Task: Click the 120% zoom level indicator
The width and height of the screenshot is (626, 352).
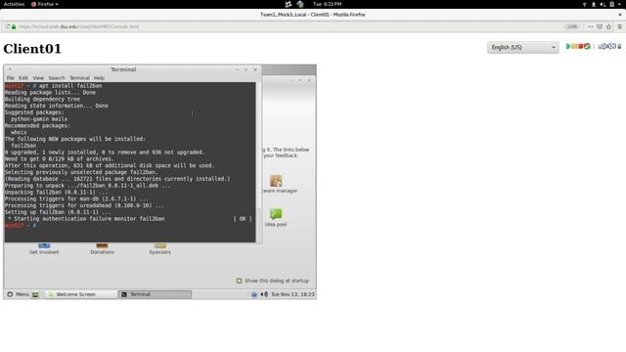Action: [571, 26]
